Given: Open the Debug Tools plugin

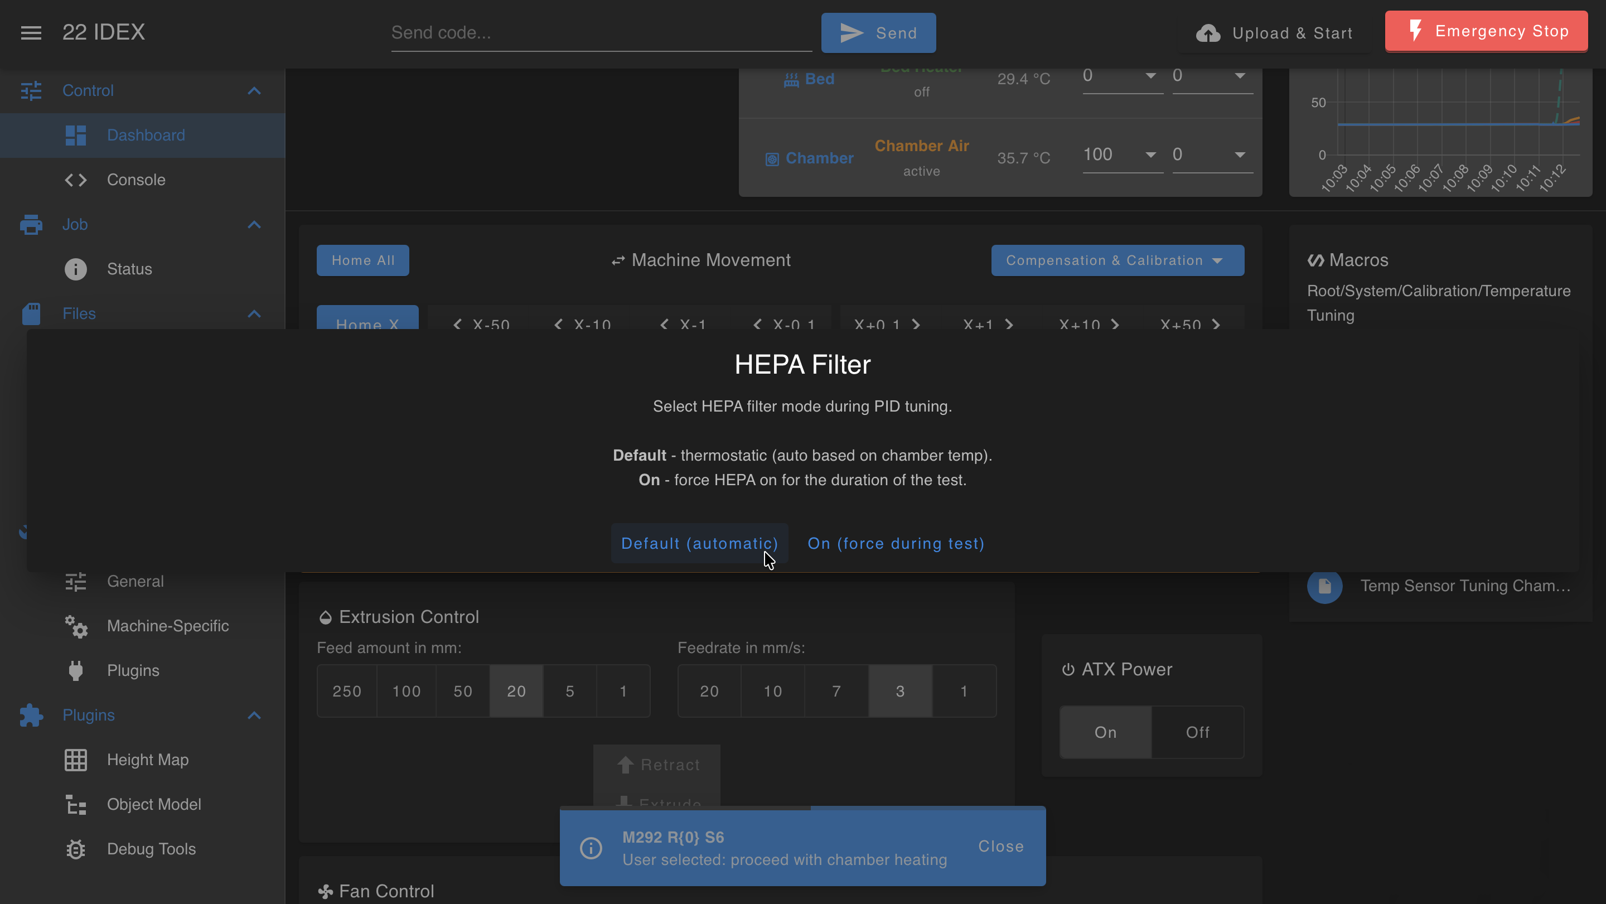Looking at the screenshot, I should pyautogui.click(x=143, y=849).
